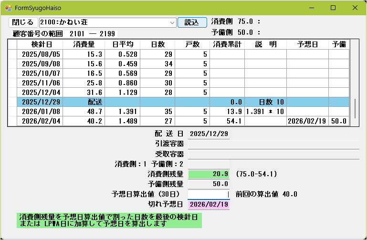The height and width of the screenshot is (240, 367).
Task: Maximize the FormSyugoHaiso window
Action: (333, 8)
